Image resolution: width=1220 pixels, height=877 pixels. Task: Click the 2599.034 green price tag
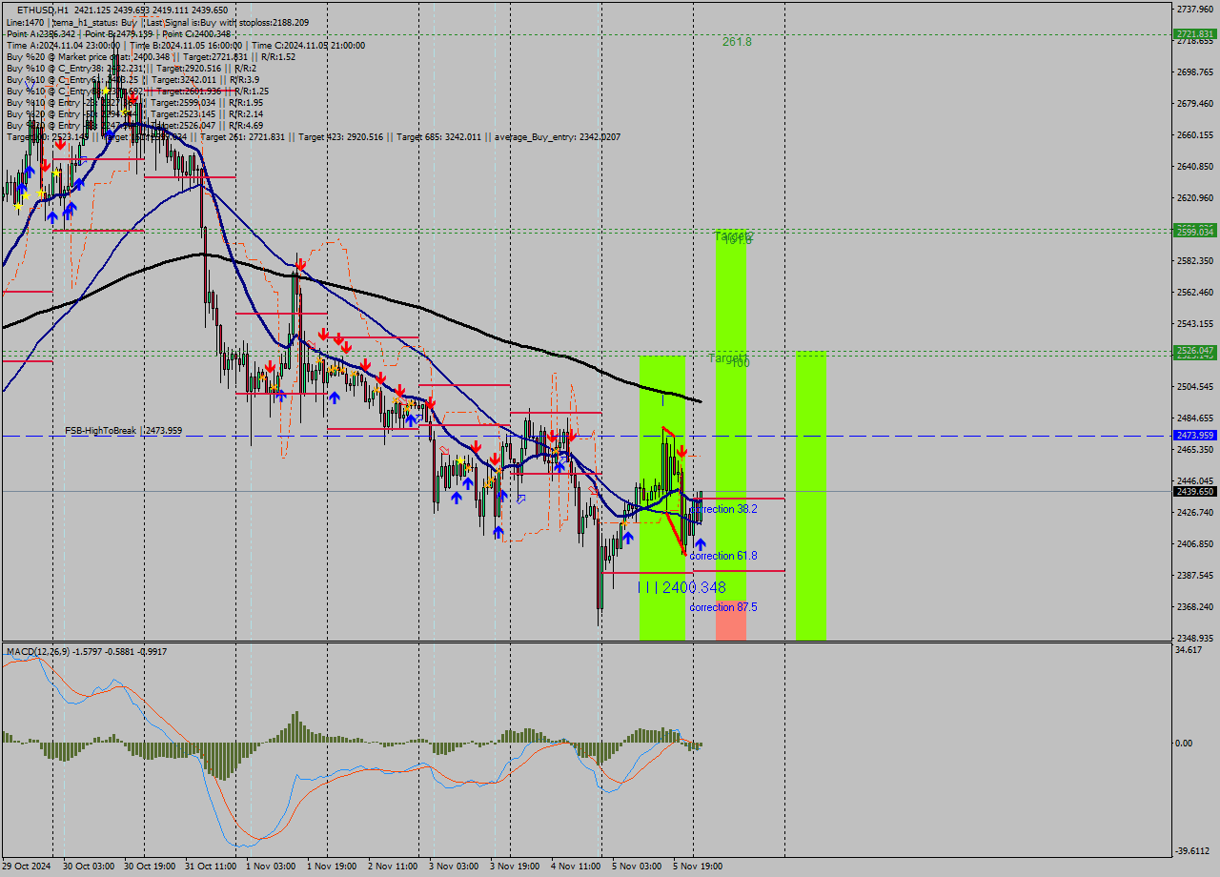tap(1195, 232)
